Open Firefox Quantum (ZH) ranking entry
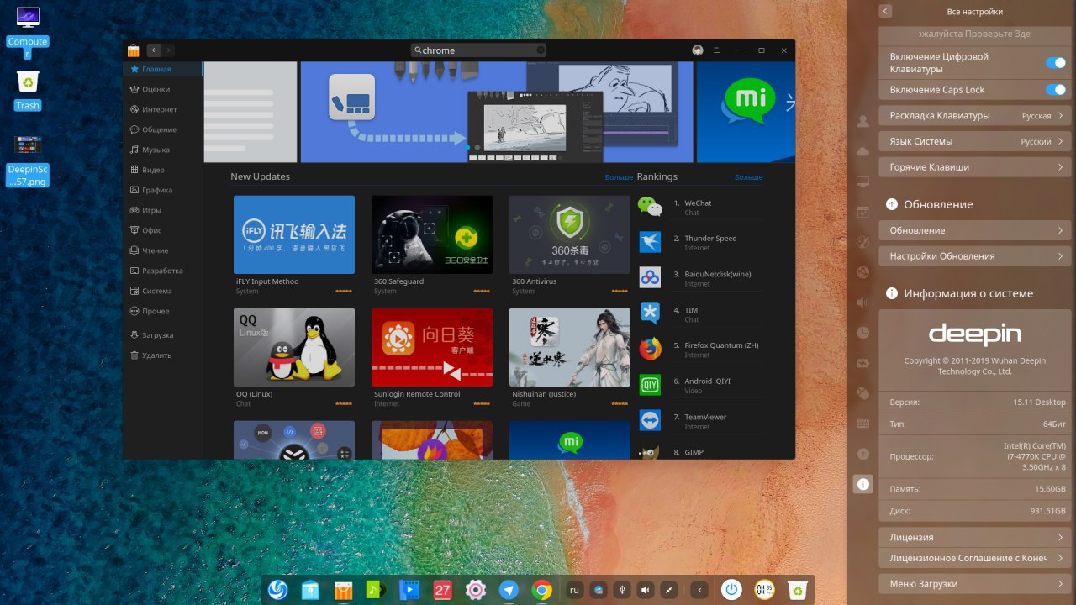This screenshot has height=605, width=1076. 699,350
